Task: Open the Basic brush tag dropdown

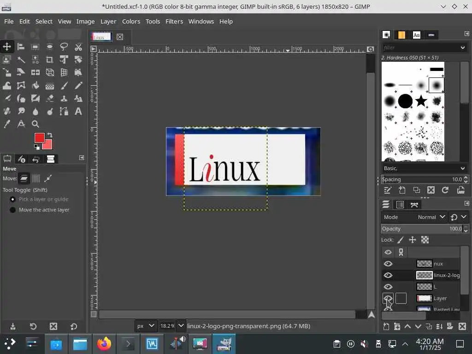Action: tap(425, 168)
